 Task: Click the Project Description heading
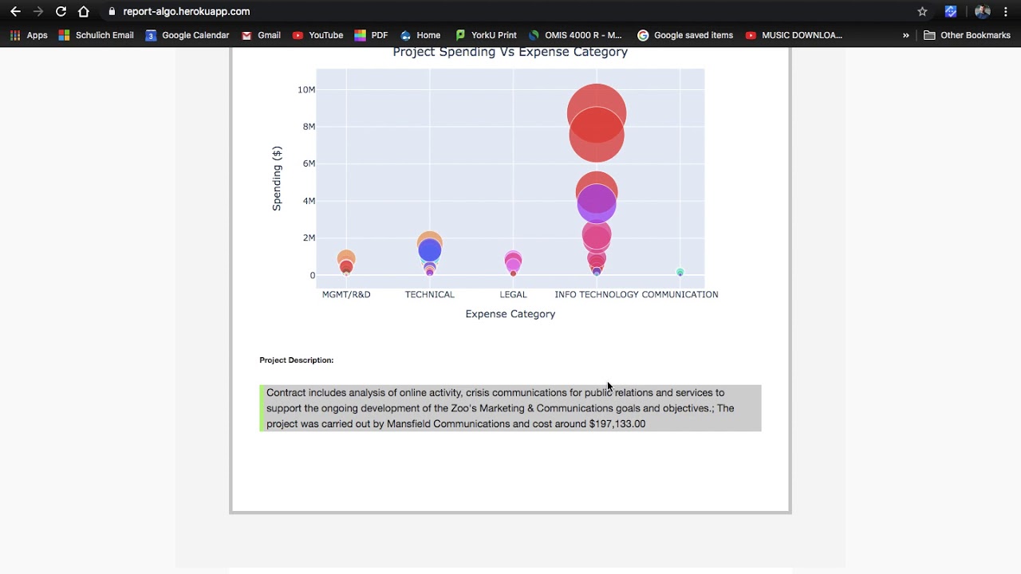297,360
